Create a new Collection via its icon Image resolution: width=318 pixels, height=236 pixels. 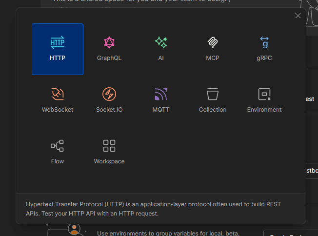click(213, 94)
